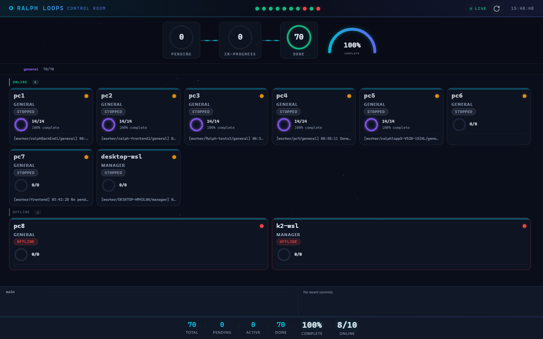Select the purple 'general' queue tag

coord(31,69)
